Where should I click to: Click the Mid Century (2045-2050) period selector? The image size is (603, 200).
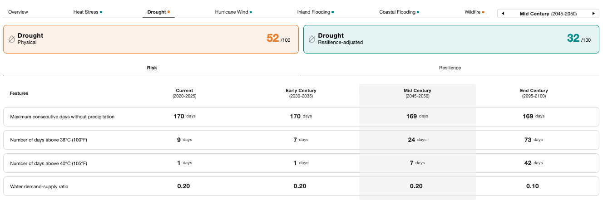pyautogui.click(x=548, y=14)
